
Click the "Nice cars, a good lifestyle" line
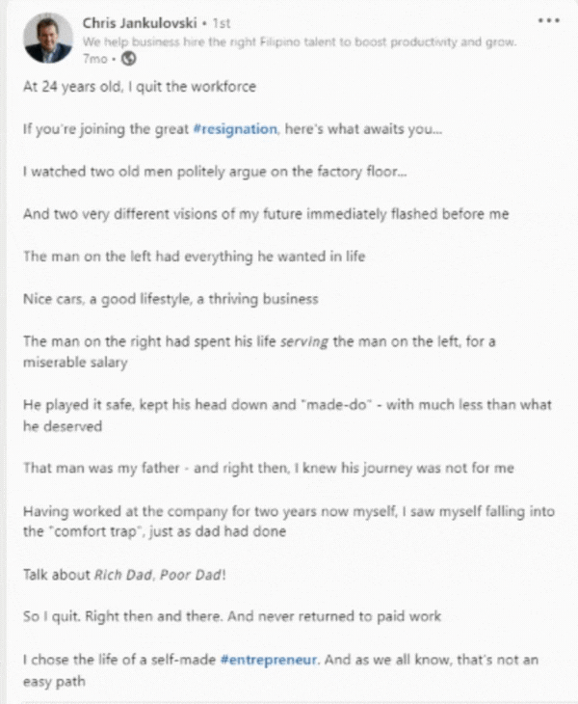[170, 299]
